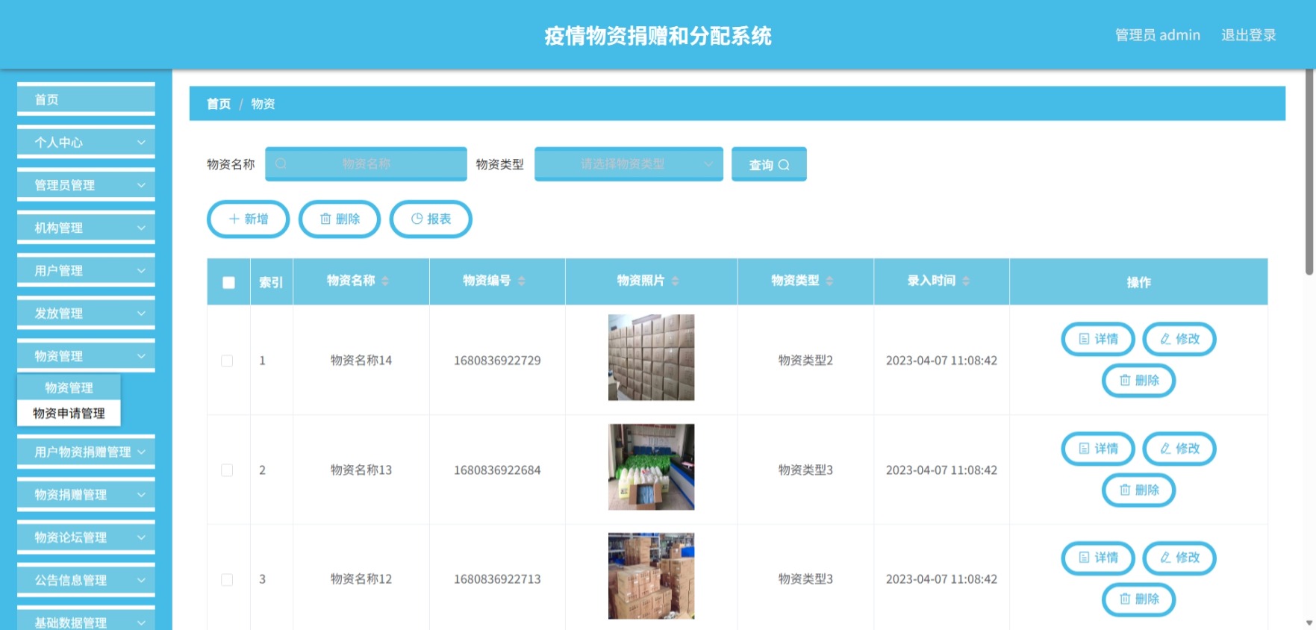Click 索引 column header
The width and height of the screenshot is (1316, 630).
tap(271, 282)
